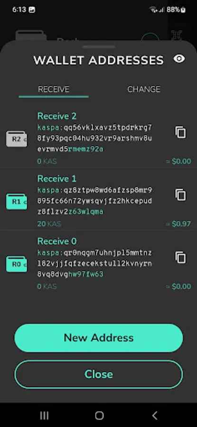Open Android recent apps button

point(44,416)
